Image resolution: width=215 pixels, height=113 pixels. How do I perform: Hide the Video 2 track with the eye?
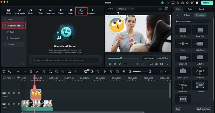pyautogui.click(x=19, y=93)
